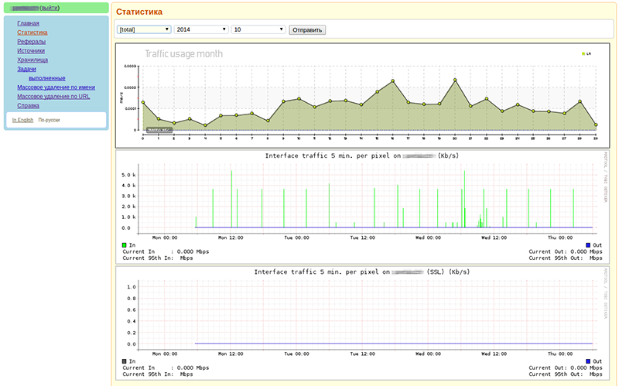This screenshot has height=386, width=619.
Task: Expand the 2014 year dropdown
Action: coord(201,29)
